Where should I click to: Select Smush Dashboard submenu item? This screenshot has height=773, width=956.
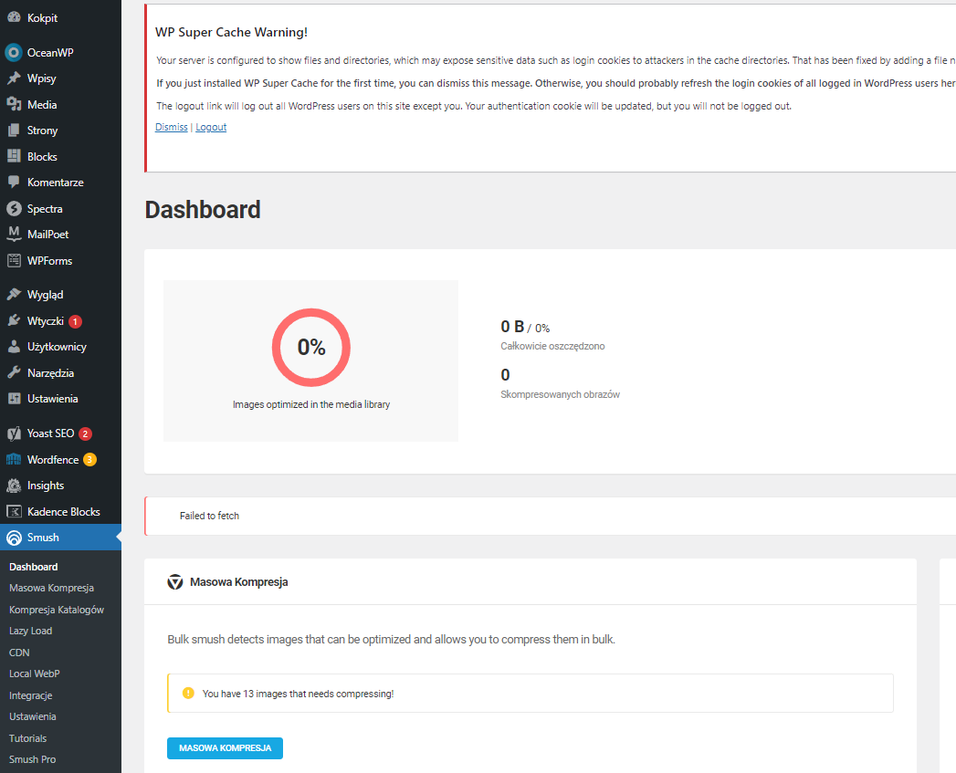click(x=34, y=567)
